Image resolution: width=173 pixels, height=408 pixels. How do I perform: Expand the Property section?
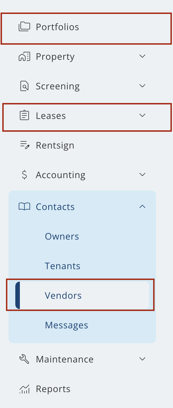142,56
